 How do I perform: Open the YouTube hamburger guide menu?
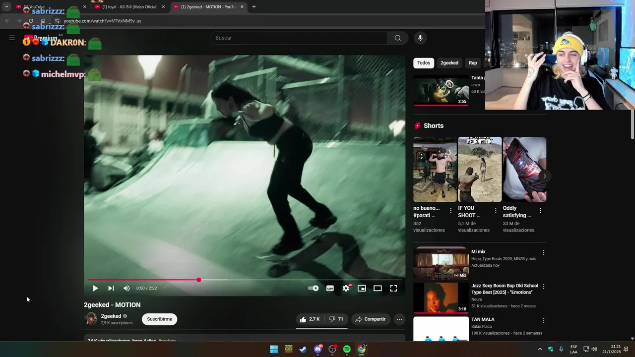click(x=12, y=38)
